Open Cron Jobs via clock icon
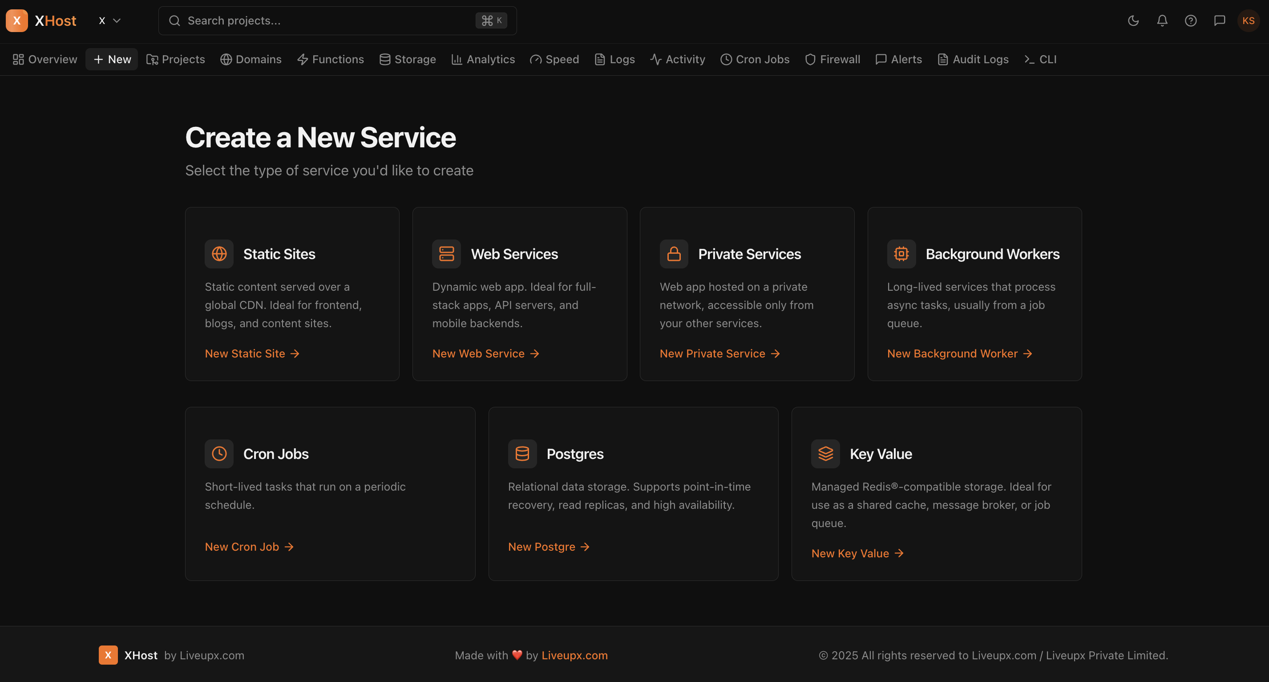The width and height of the screenshot is (1269, 682). pyautogui.click(x=754, y=59)
